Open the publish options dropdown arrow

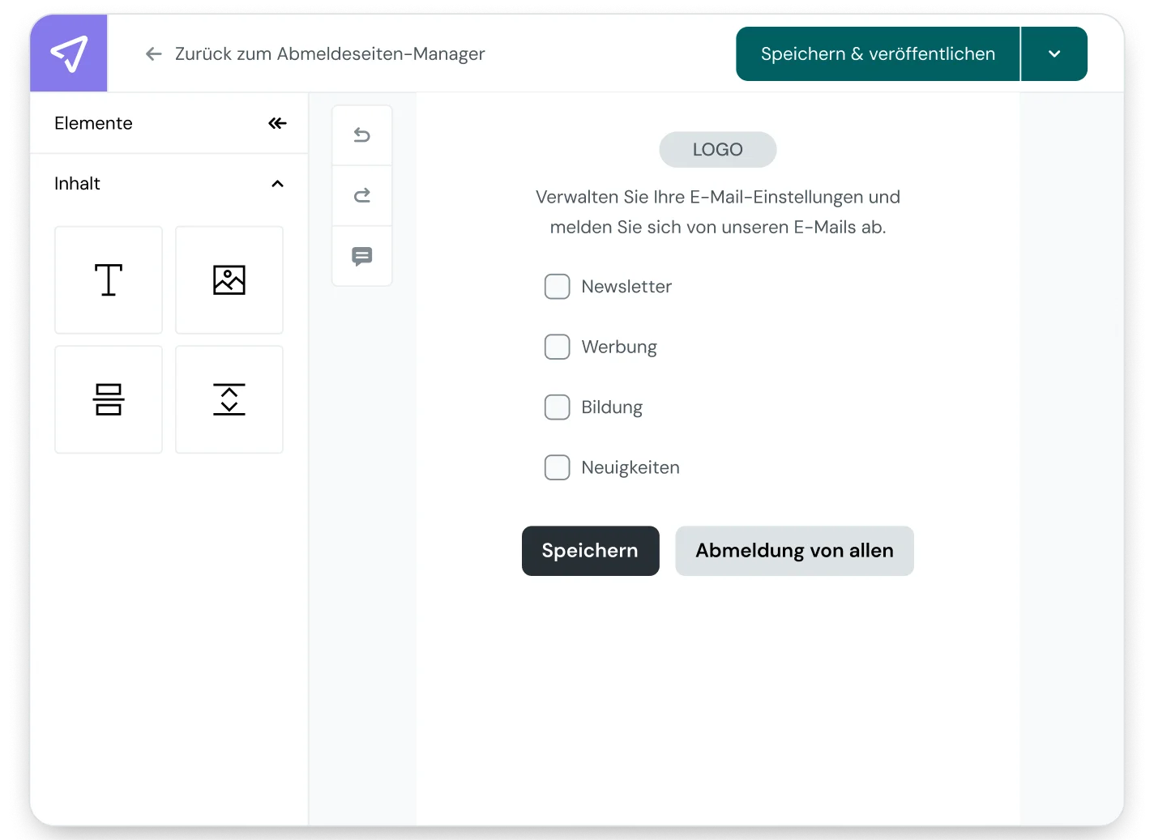(1054, 53)
